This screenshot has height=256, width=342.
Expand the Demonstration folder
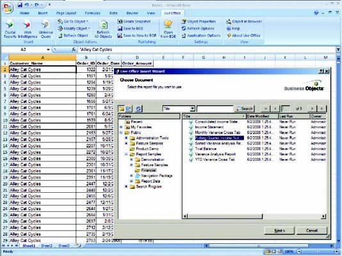pos(131,160)
